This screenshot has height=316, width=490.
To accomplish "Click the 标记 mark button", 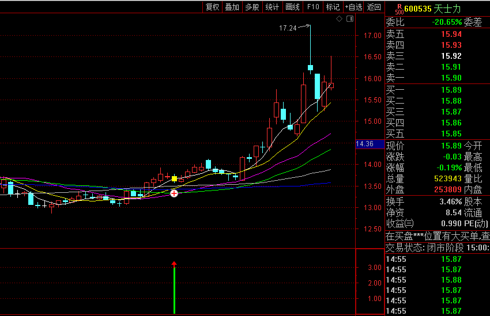I will (333, 7).
